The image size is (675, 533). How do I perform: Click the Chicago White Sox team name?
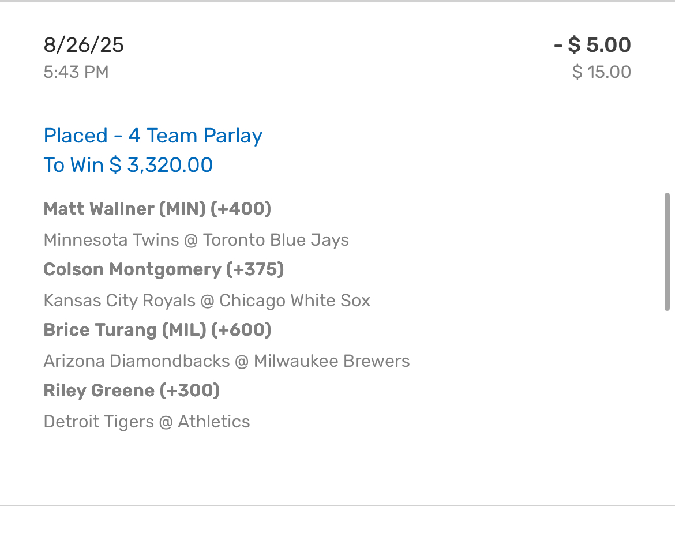[295, 301]
